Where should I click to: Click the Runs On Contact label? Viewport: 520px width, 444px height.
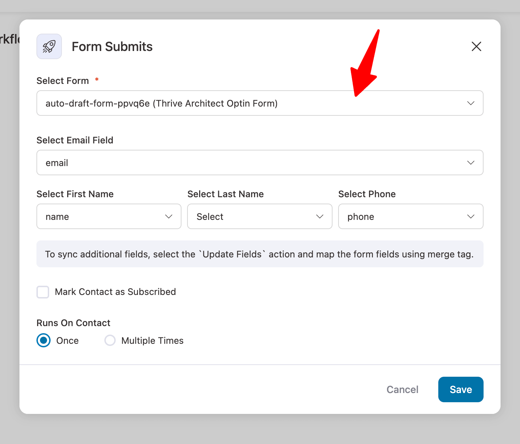pyautogui.click(x=74, y=323)
